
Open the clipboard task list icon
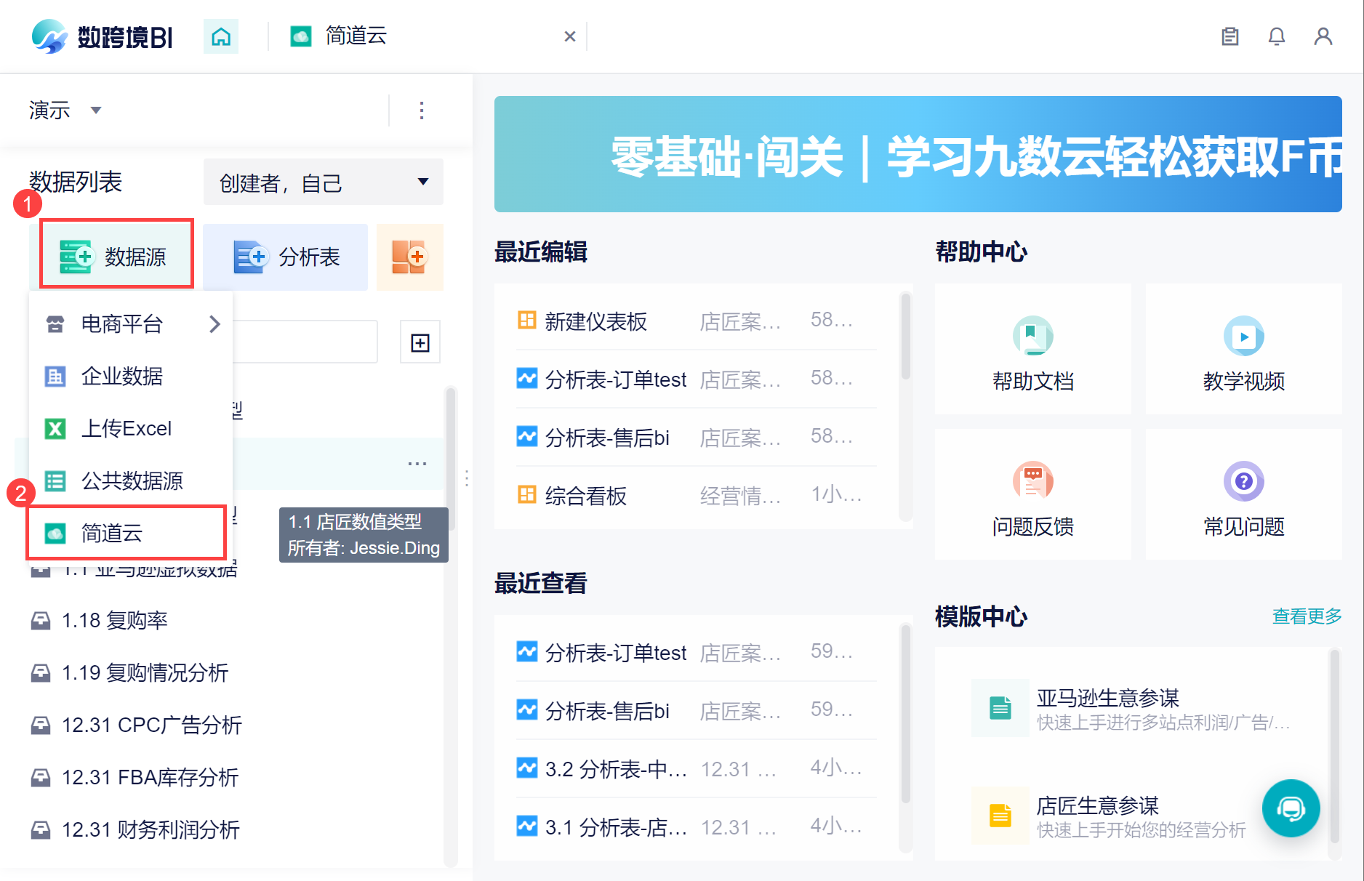coord(1230,36)
